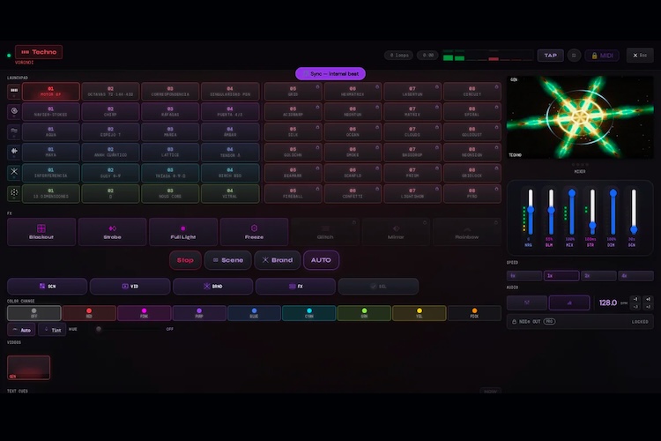Screen dimensions: 661x441
Task: Switch to the SCN tab
Action: [x=48, y=286]
